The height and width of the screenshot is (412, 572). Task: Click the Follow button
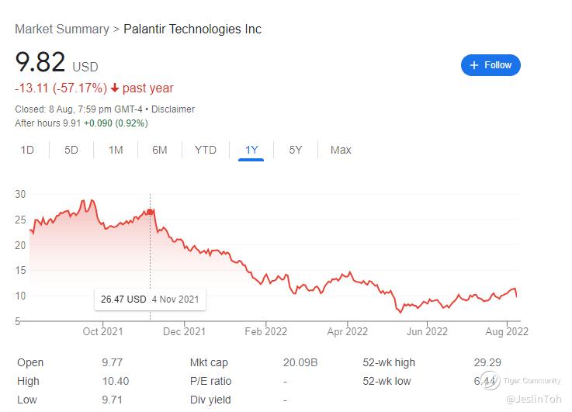(x=491, y=65)
